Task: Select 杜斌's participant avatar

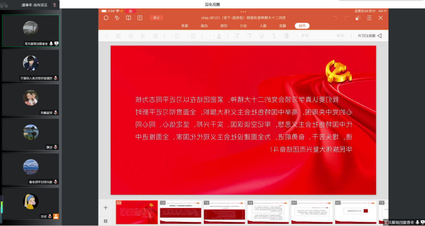Action: click(x=31, y=132)
